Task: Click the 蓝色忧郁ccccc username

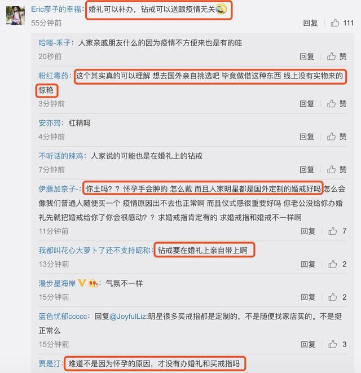Action: point(63,317)
